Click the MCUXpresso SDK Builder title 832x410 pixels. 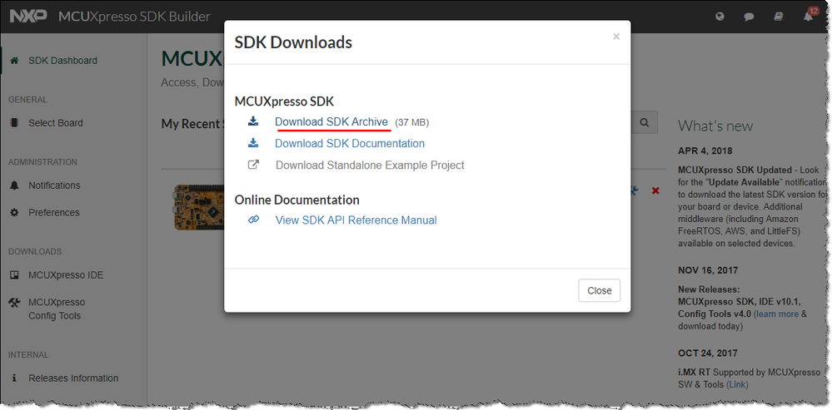[134, 17]
